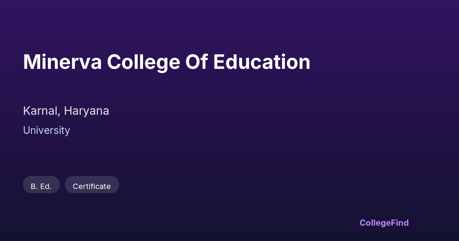Screen dimensions: 459x241
Task: Click the institution type text University
Action: tap(46, 130)
